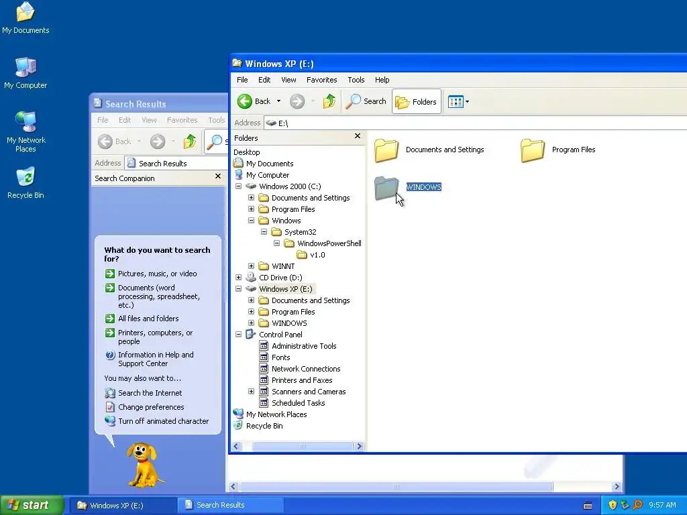Go Back in Windows XP (E:) window
687x515 pixels.
254,101
